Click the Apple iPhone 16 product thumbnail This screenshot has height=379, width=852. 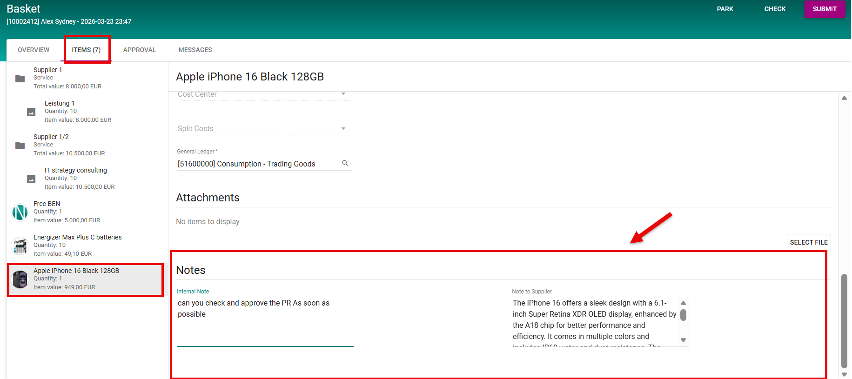coord(20,279)
